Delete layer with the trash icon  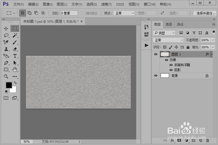[x=207, y=141]
